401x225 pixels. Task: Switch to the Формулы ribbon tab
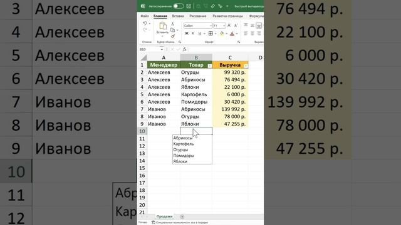(256, 16)
